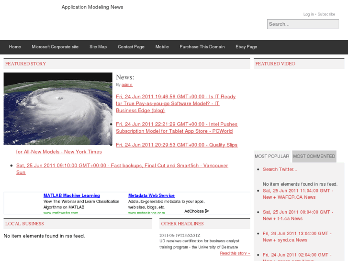Image resolution: width=348 pixels, height=261 pixels.
Task: Open the Pay-as-you-go Software Model story
Action: 176,103
